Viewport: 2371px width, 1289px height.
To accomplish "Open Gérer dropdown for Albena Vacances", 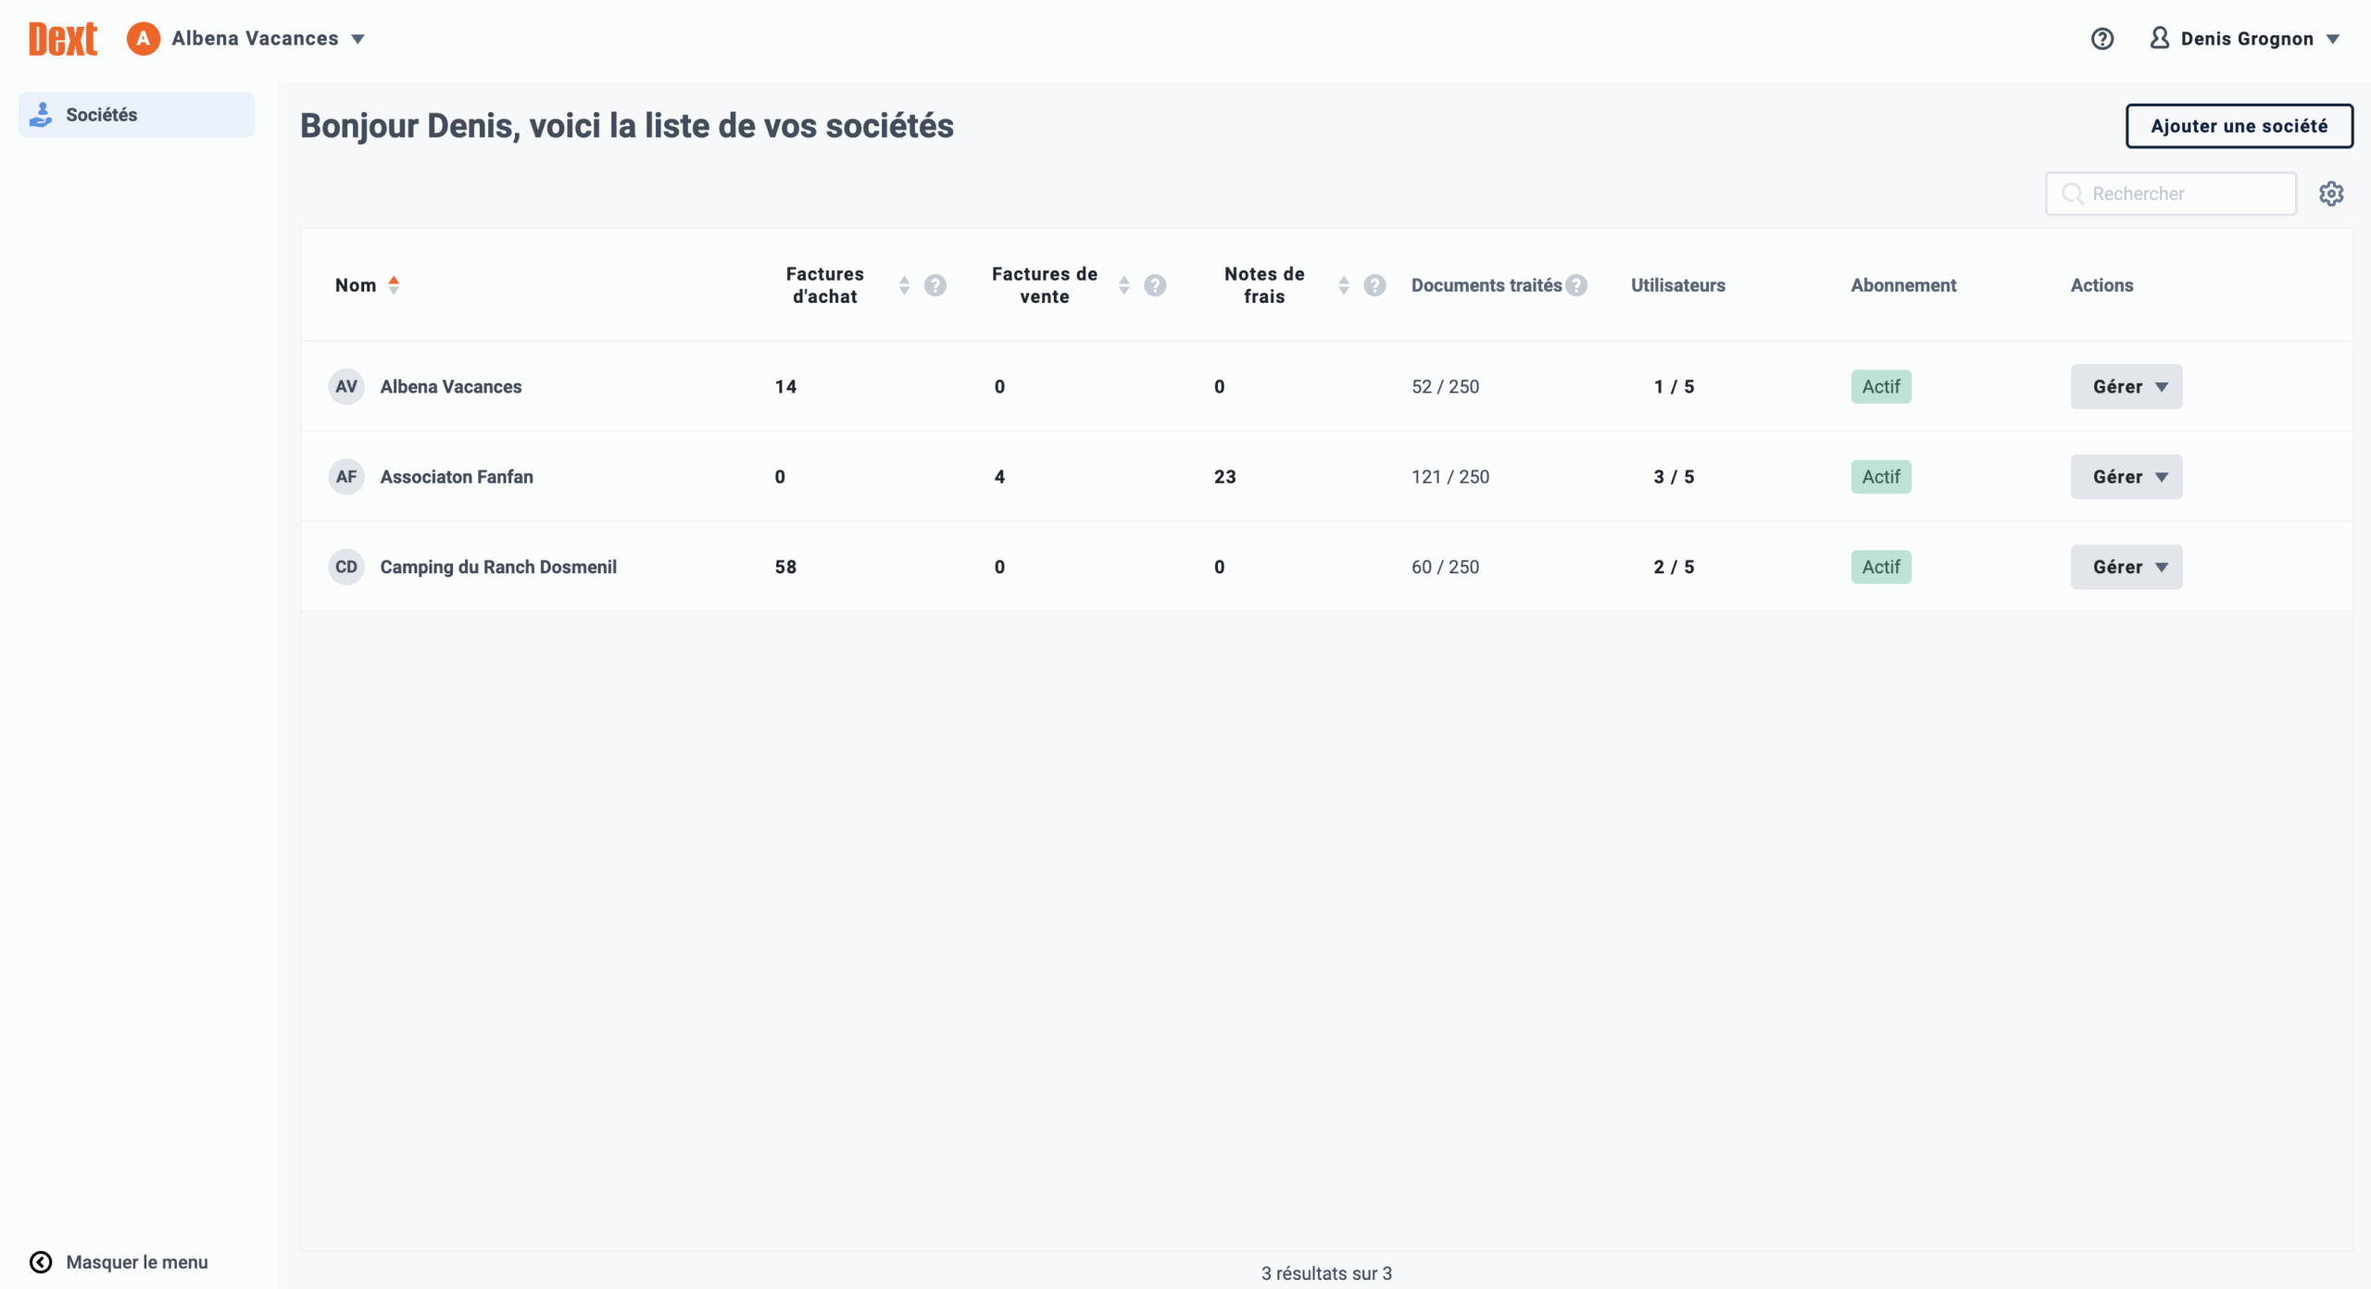I will click(2126, 386).
